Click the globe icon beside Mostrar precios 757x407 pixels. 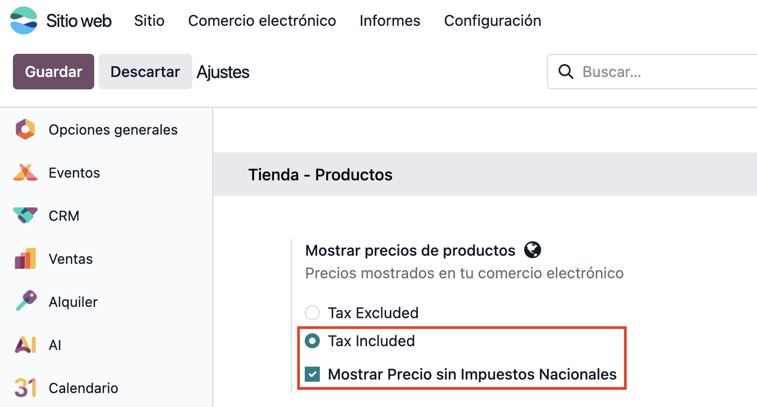click(x=532, y=250)
